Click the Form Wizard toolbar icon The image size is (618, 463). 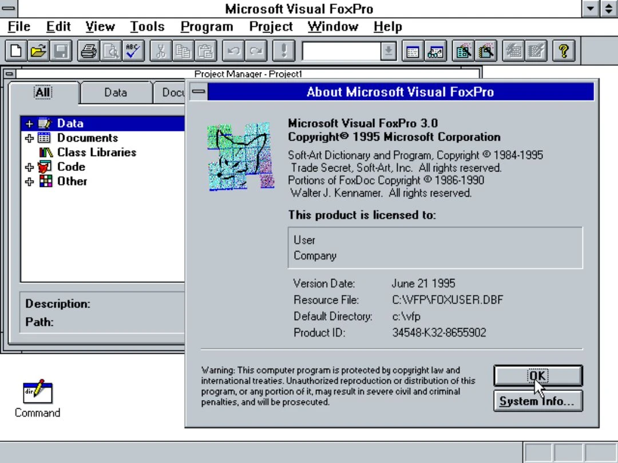463,52
